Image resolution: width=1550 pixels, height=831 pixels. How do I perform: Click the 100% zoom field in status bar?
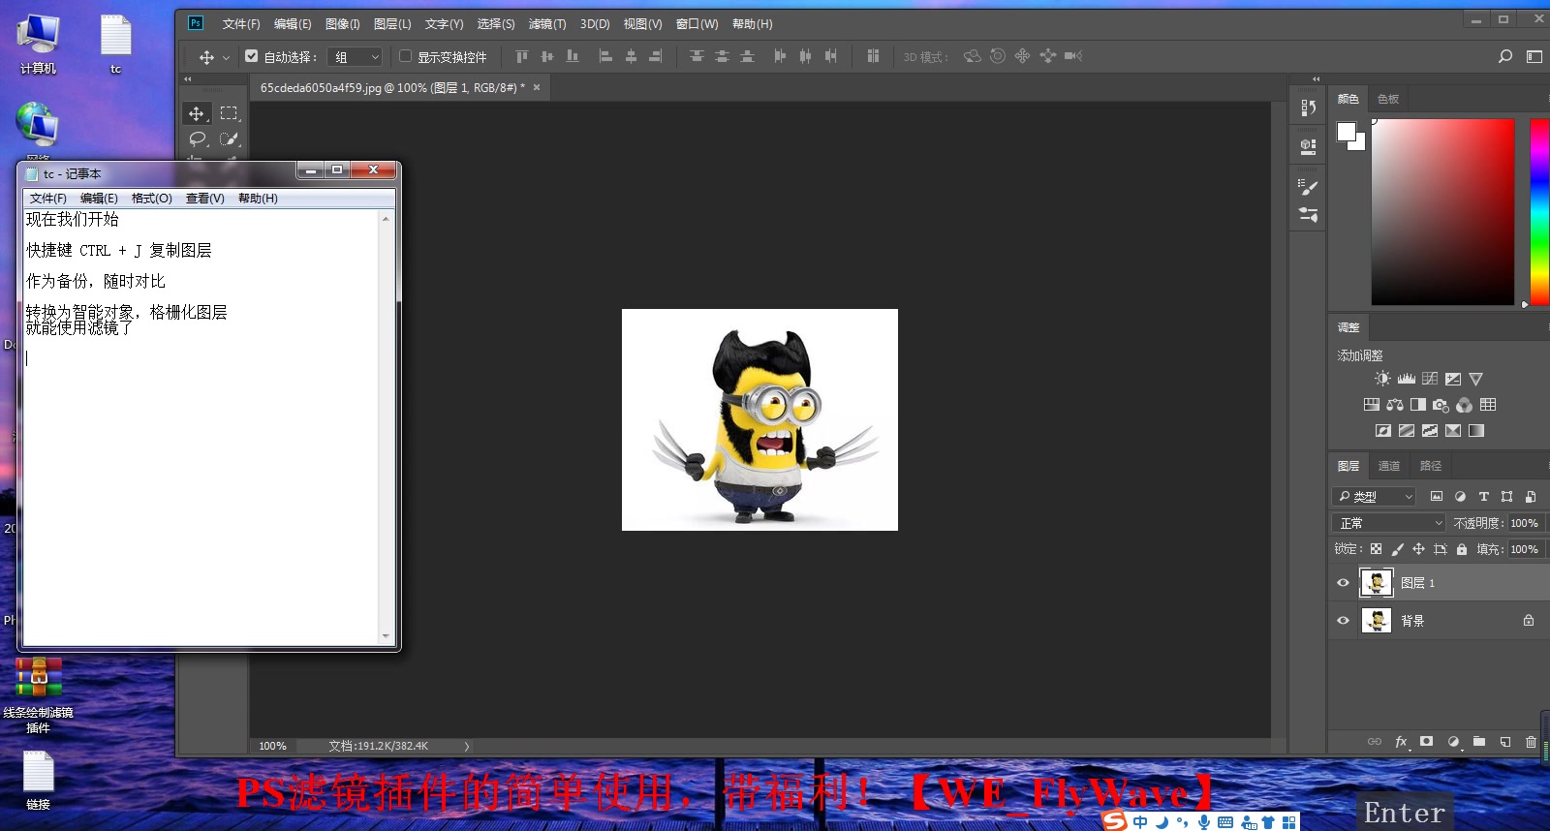[272, 747]
